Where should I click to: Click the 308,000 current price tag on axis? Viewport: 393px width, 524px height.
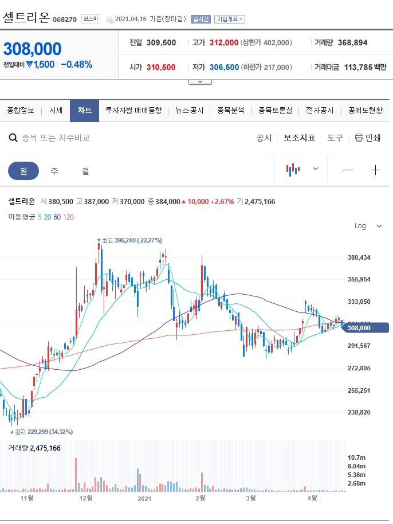point(366,328)
